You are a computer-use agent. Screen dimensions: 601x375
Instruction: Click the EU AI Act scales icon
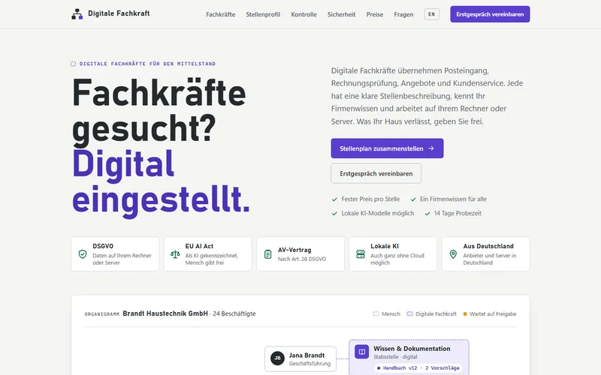coord(175,254)
